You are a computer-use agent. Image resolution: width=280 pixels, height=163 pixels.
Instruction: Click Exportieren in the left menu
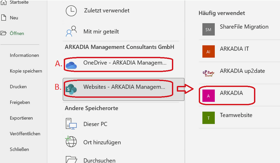(21, 118)
